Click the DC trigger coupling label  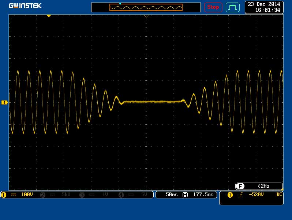(x=279, y=195)
